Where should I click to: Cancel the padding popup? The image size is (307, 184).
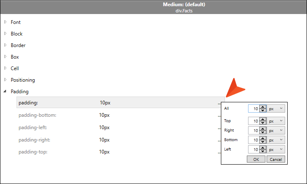tap(276, 159)
